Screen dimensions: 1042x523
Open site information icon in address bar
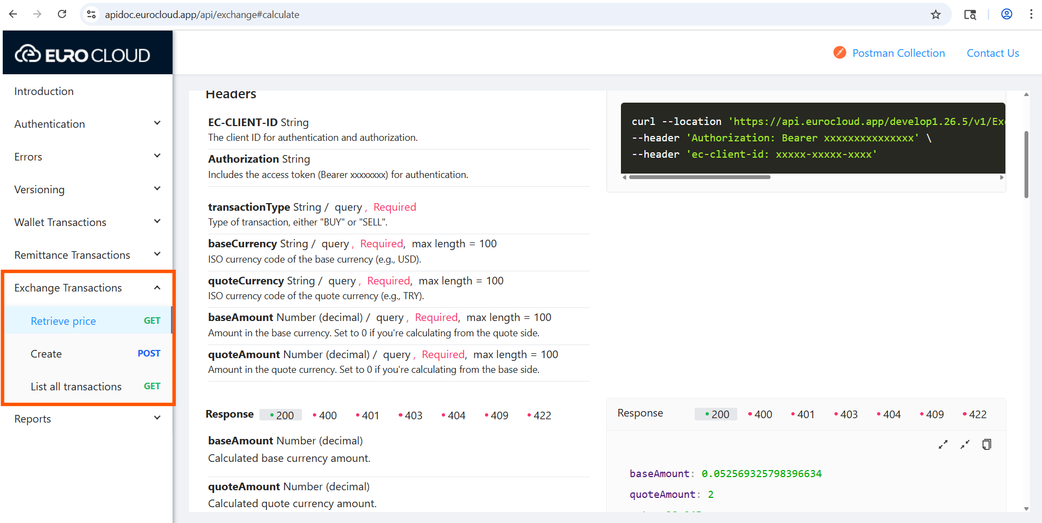[x=91, y=15]
